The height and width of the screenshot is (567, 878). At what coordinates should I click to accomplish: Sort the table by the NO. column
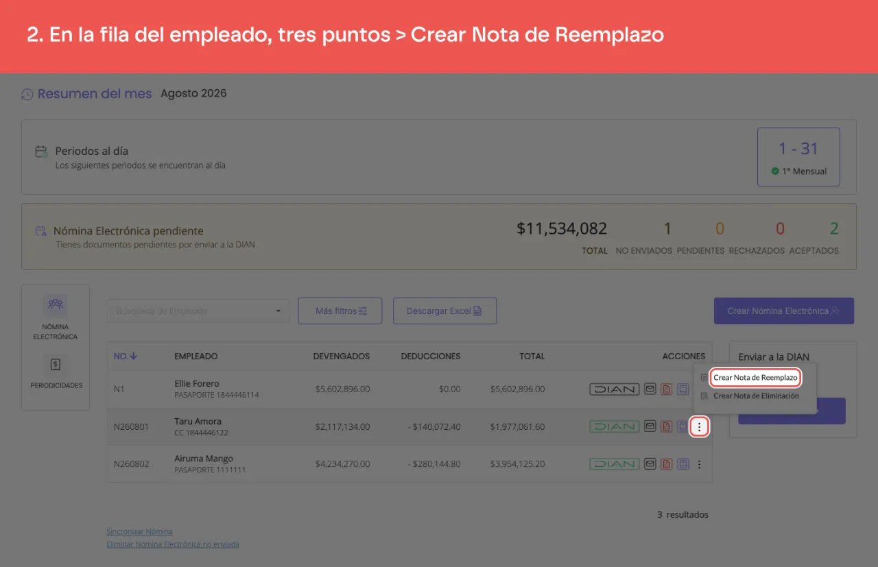[x=126, y=356]
